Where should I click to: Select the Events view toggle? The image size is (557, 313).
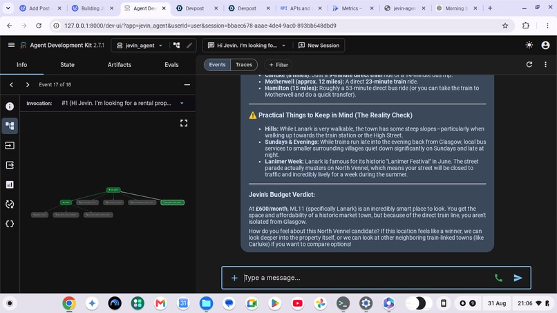[217, 65]
